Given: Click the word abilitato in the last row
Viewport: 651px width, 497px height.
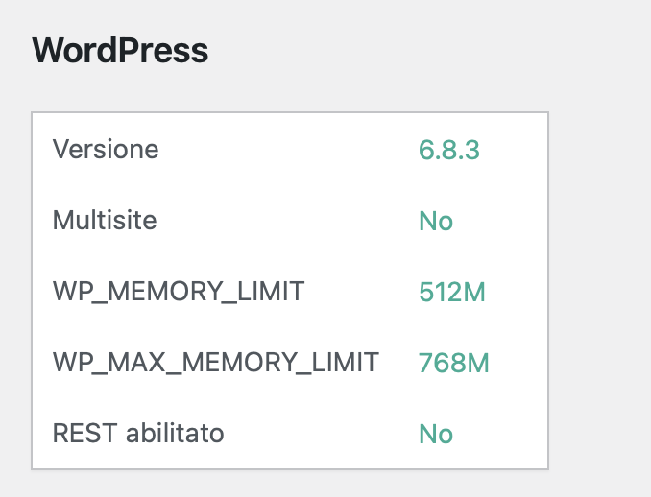Looking at the screenshot, I should [x=174, y=434].
